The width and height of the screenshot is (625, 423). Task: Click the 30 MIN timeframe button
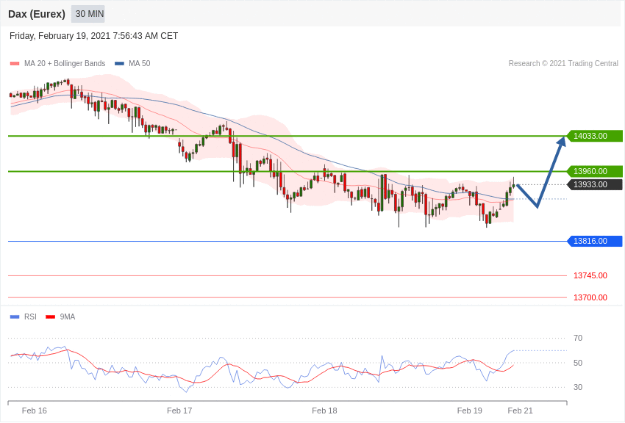[88, 14]
